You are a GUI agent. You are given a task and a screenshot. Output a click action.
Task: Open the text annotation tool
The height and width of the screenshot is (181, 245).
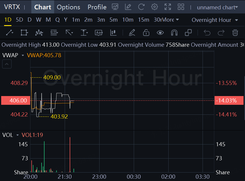(99, 33)
